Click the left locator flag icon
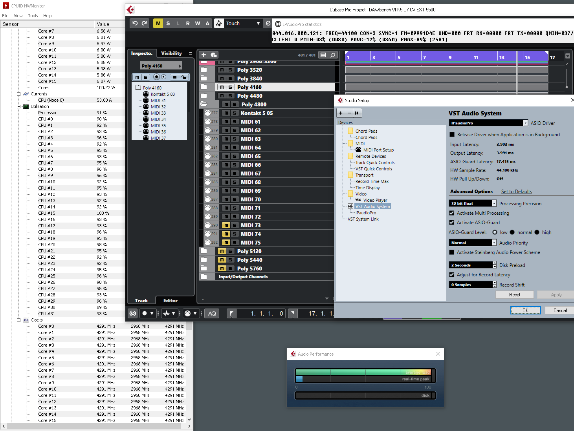The width and height of the screenshot is (574, 431). (231, 313)
